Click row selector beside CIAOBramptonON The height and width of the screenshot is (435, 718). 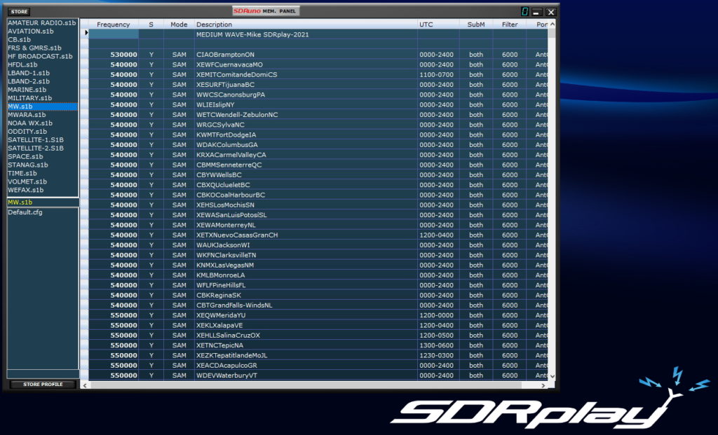pyautogui.click(x=85, y=55)
